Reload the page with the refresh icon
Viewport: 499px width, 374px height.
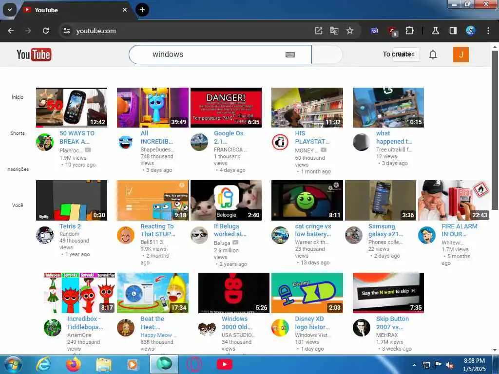pyautogui.click(x=46, y=31)
